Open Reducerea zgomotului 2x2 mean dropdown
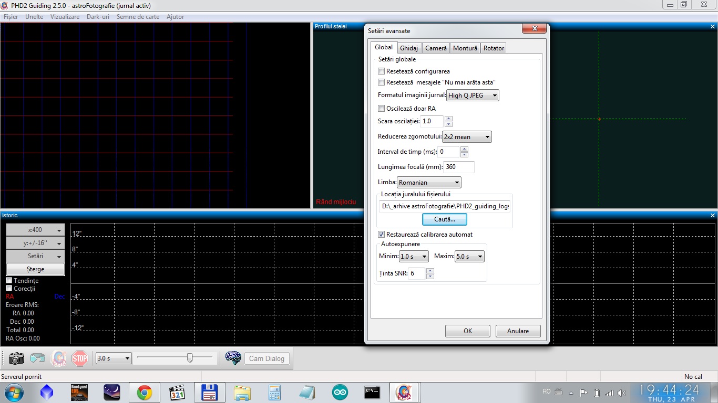The height and width of the screenshot is (403, 718). point(467,137)
